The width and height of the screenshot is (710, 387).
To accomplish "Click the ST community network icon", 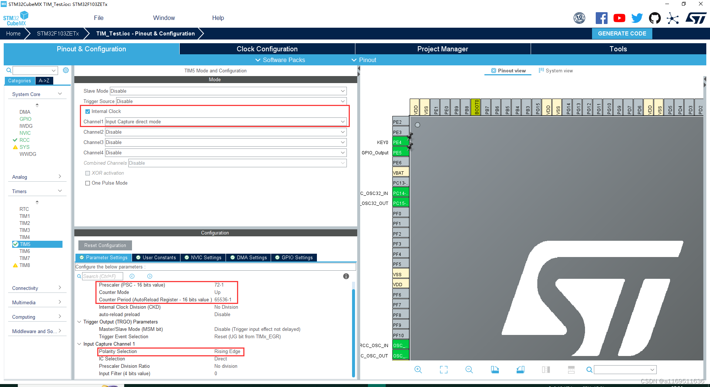I will [673, 18].
